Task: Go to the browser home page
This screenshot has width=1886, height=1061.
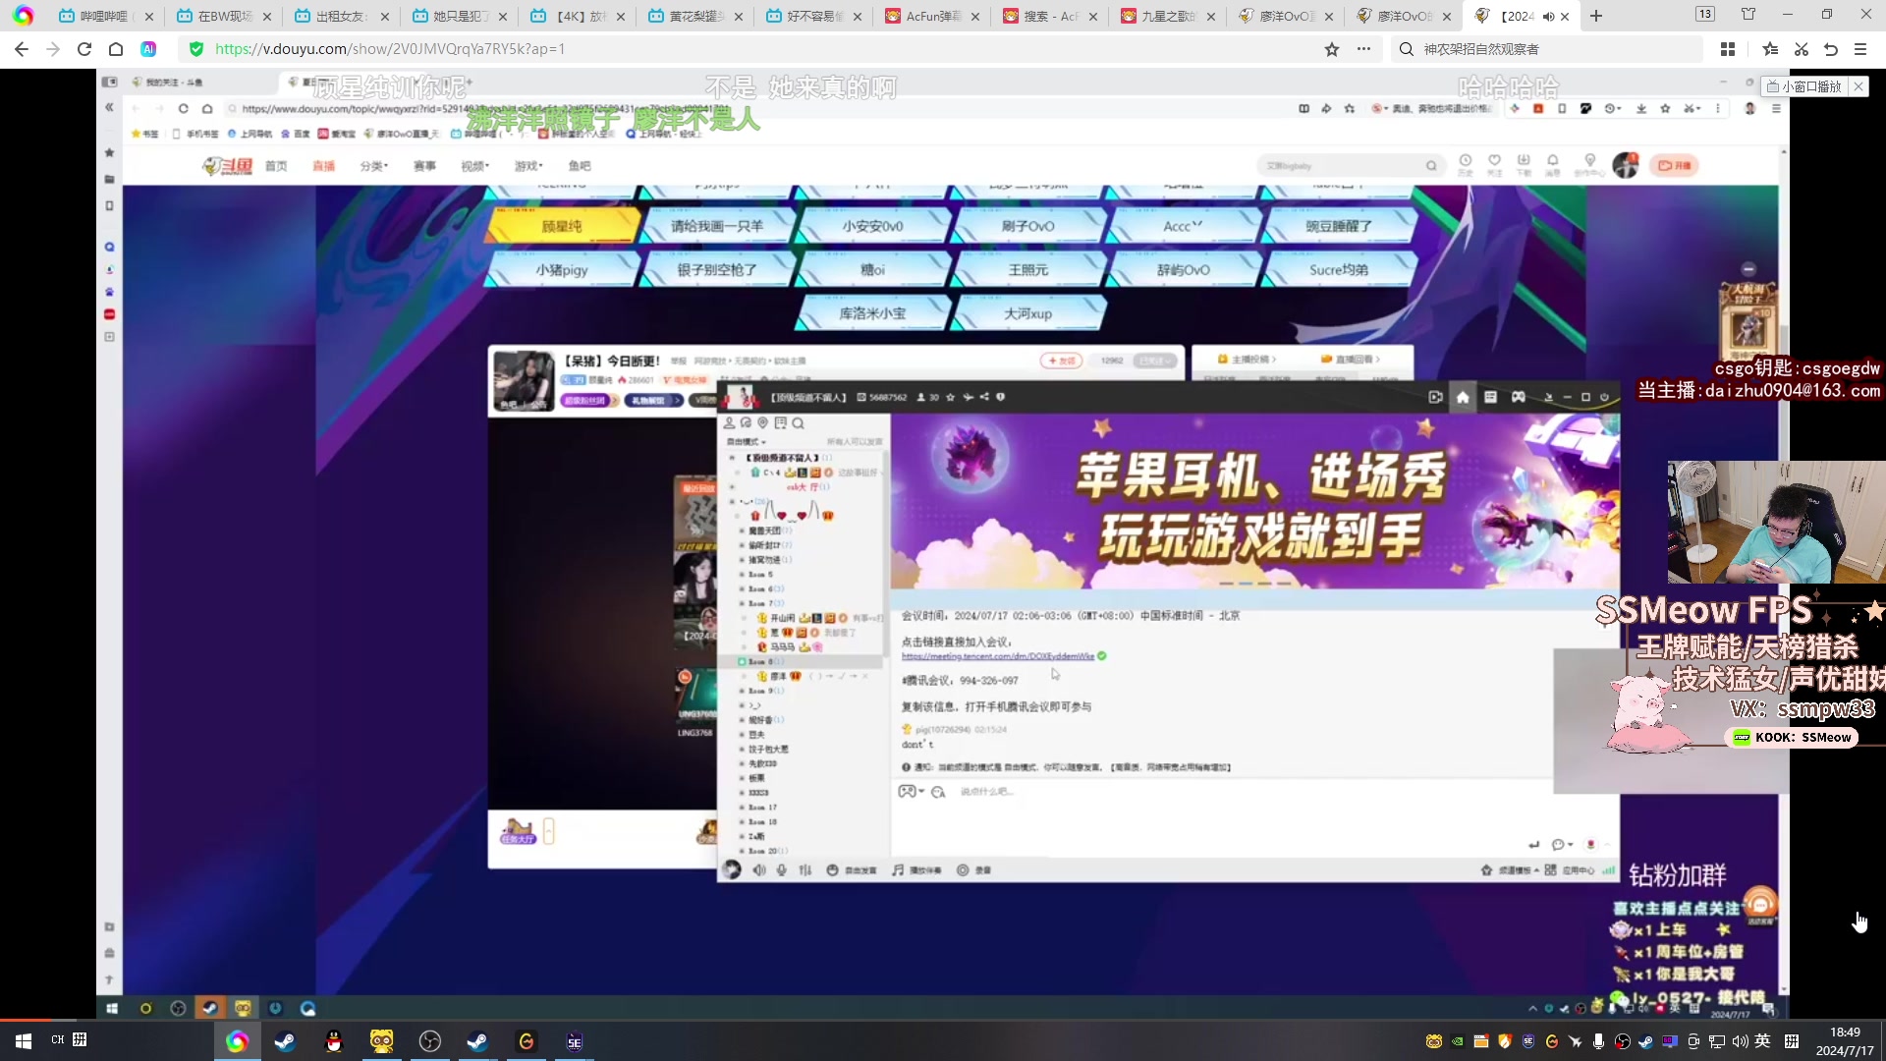Action: click(116, 49)
